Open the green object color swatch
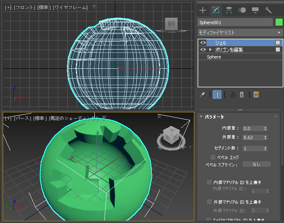The height and width of the screenshot is (223, 284). [279, 22]
